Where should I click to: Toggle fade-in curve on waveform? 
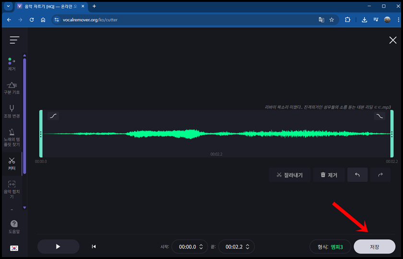click(53, 116)
